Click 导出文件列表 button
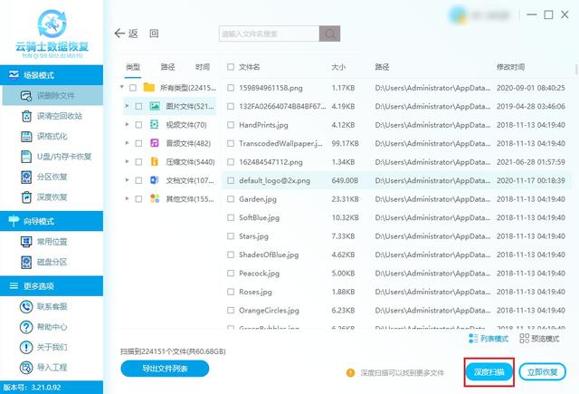 point(165,368)
